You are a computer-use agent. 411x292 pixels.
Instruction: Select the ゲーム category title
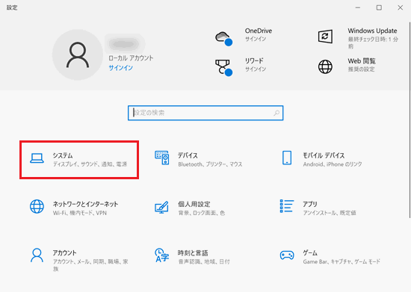coord(310,252)
